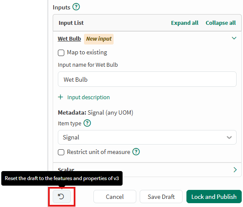Click Expand all link
Screen dimensions: 243x207
click(x=185, y=23)
